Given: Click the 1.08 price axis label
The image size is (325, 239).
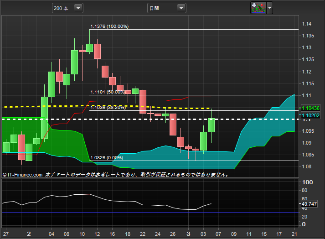Looking at the screenshot, I should click(x=306, y=166).
